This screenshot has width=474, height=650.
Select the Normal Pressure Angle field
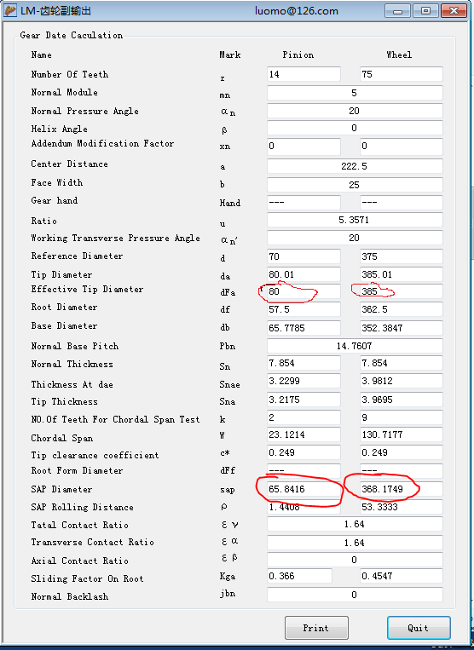pyautogui.click(x=355, y=111)
